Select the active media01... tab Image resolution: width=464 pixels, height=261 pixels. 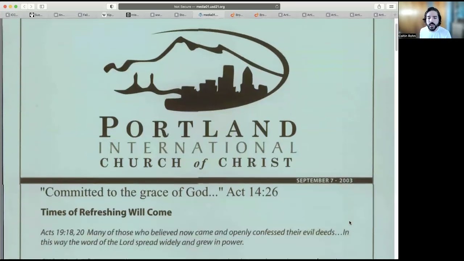pos(208,15)
